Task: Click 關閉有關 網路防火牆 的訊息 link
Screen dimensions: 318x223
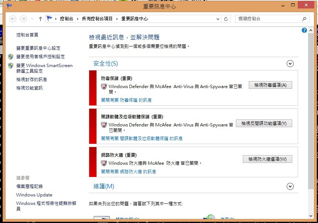Action: point(129,172)
